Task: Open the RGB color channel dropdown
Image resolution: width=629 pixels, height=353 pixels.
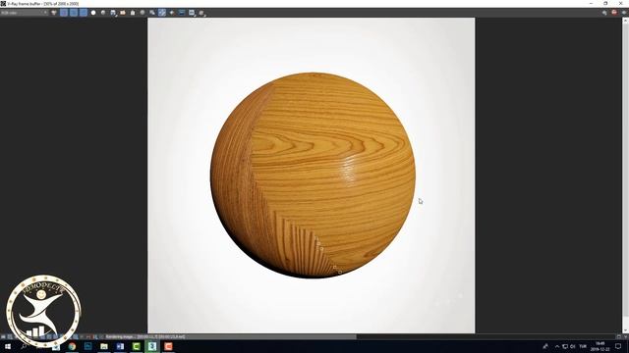Action: pyautogui.click(x=24, y=13)
